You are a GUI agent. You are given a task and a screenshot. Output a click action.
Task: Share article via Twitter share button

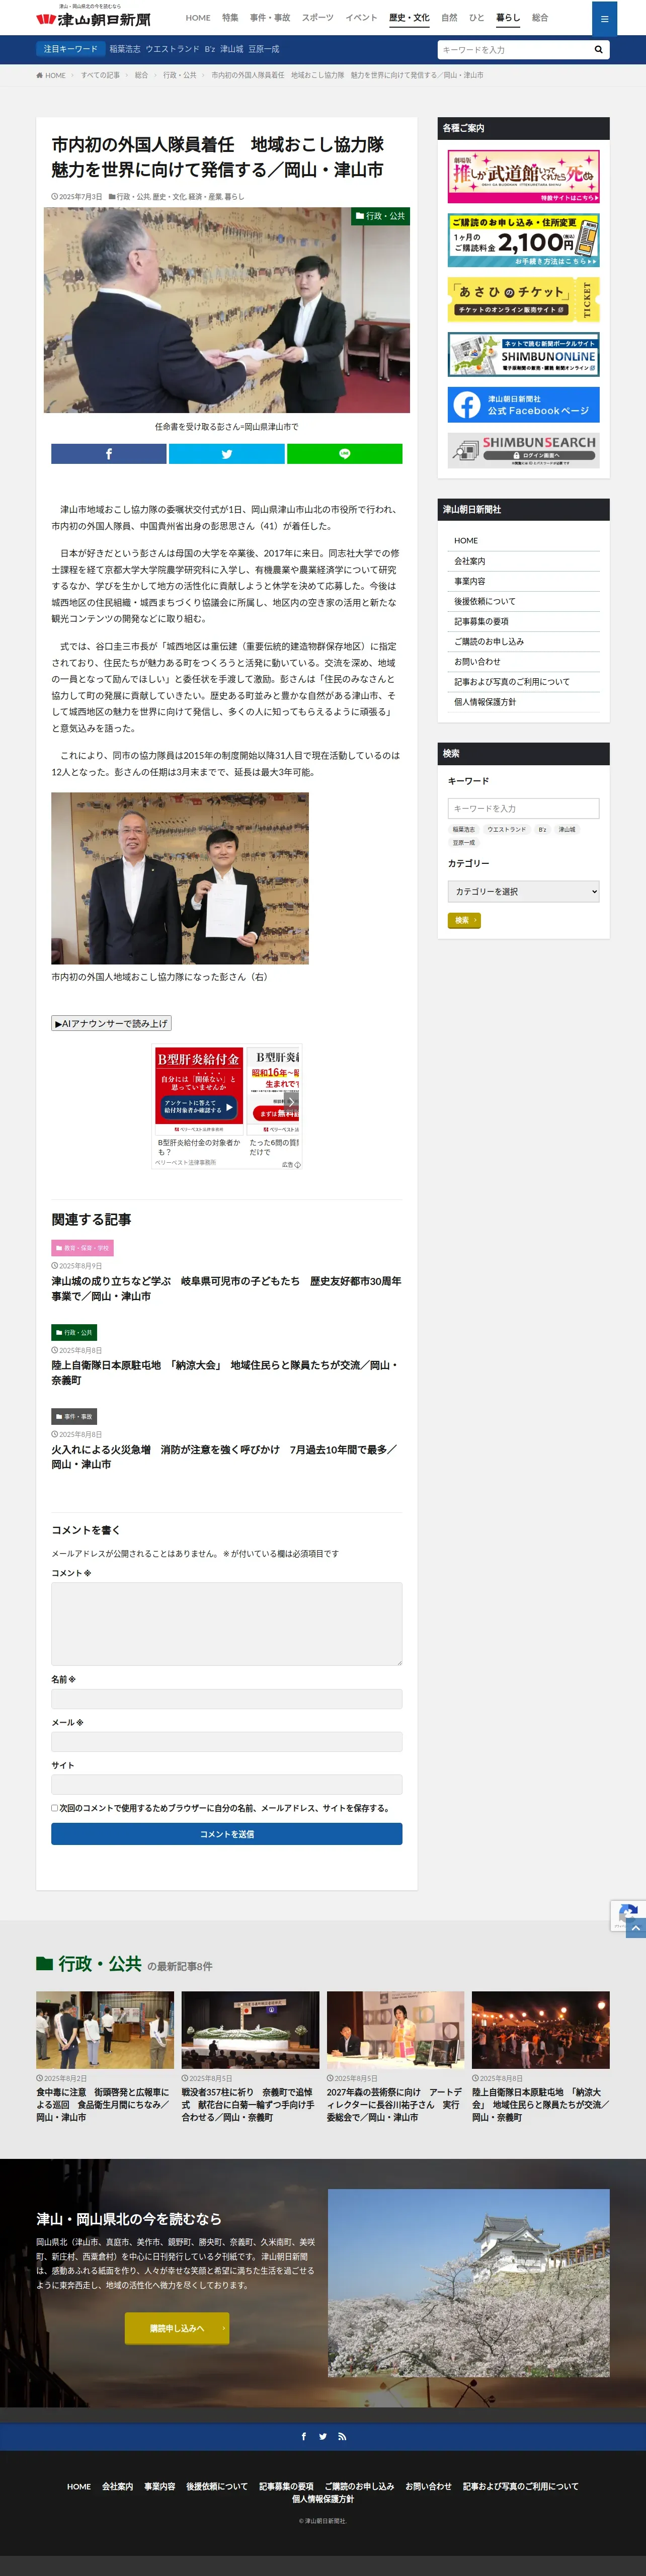(x=227, y=454)
